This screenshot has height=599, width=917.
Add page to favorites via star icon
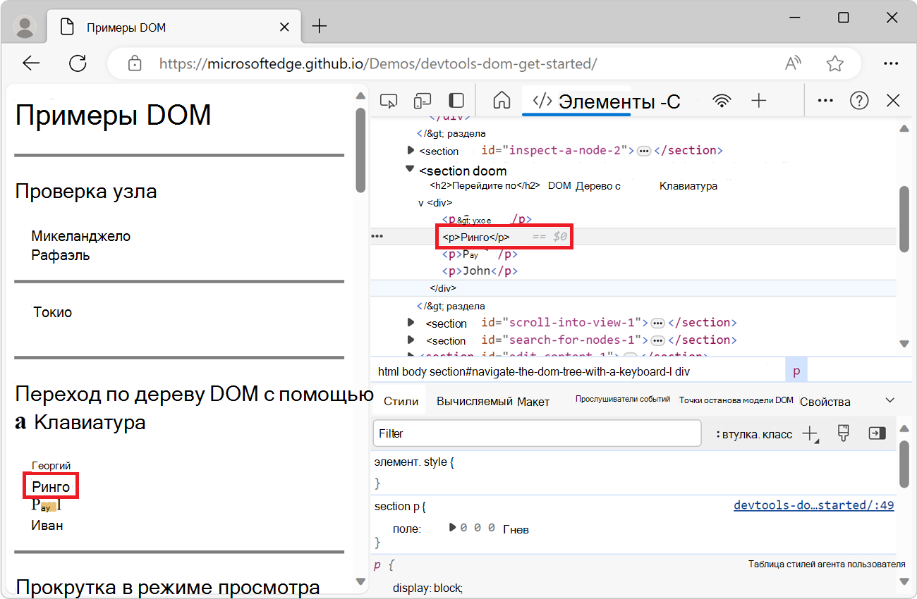(x=835, y=63)
